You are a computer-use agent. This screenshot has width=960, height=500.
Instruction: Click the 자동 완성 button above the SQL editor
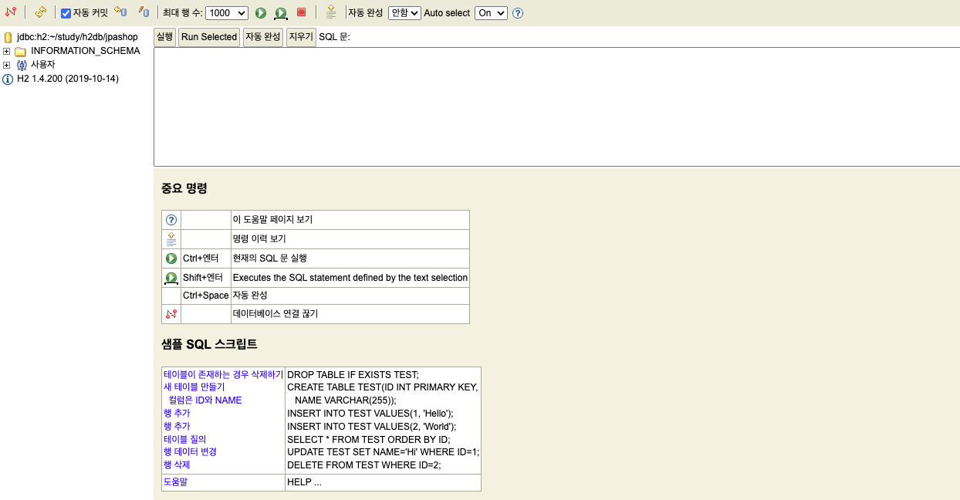click(262, 37)
